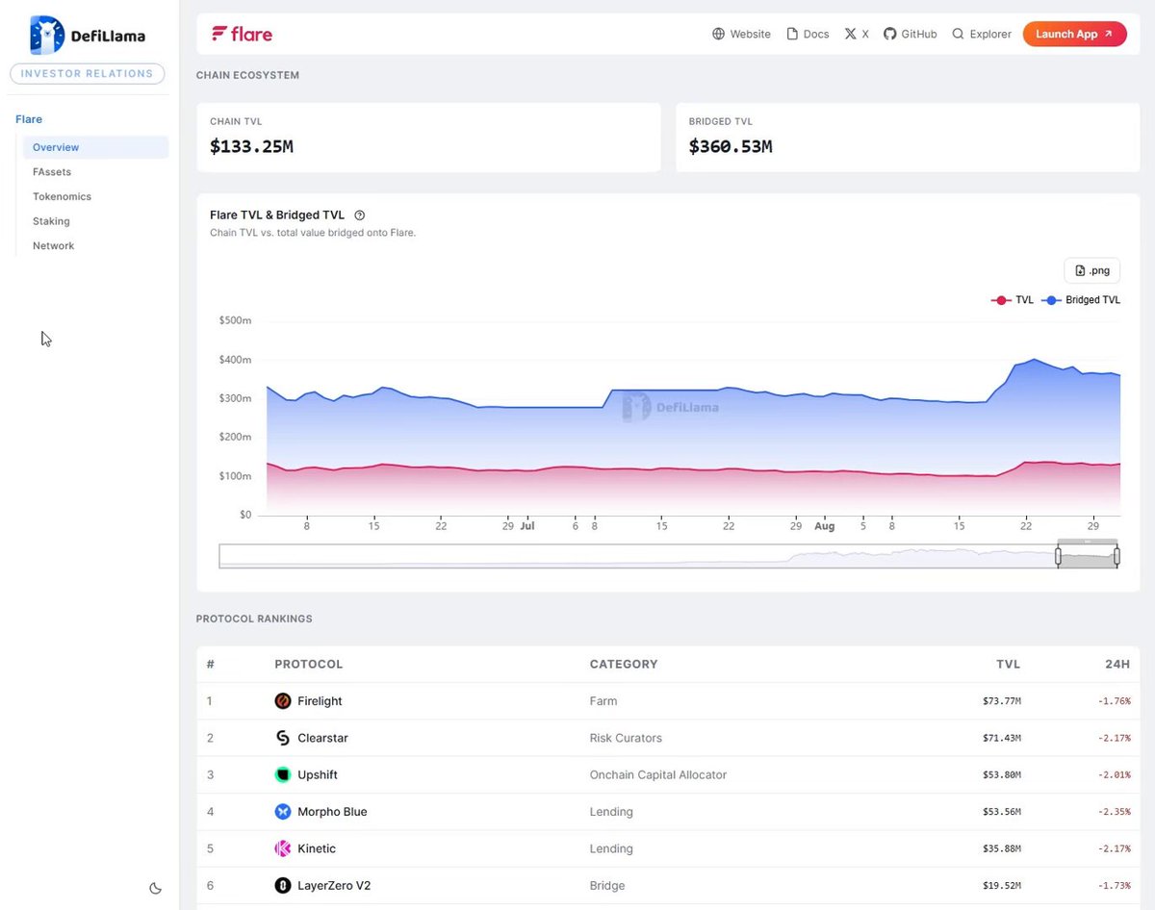This screenshot has height=910, width=1155.
Task: Sort the table by TVL column
Action: (x=1008, y=664)
